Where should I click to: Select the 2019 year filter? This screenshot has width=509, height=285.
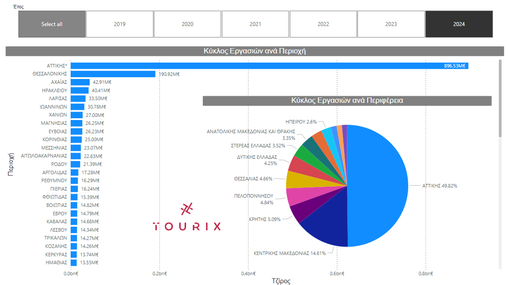pyautogui.click(x=119, y=24)
